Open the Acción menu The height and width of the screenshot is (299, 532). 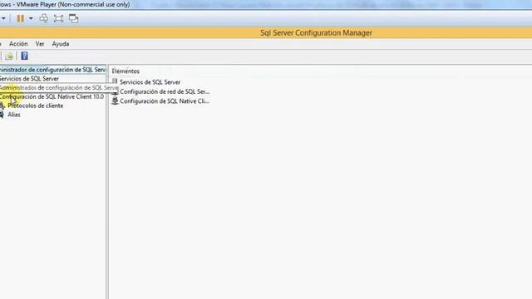(18, 44)
